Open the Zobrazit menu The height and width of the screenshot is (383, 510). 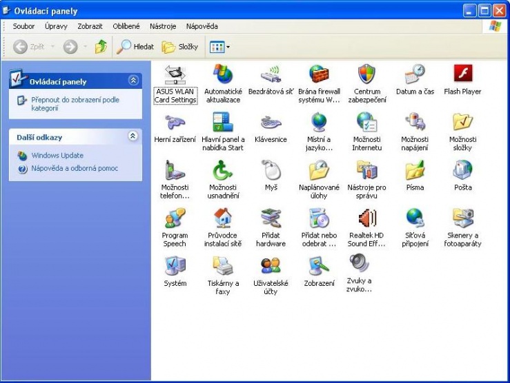click(x=90, y=26)
